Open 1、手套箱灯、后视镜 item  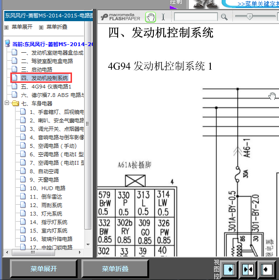(57, 112)
